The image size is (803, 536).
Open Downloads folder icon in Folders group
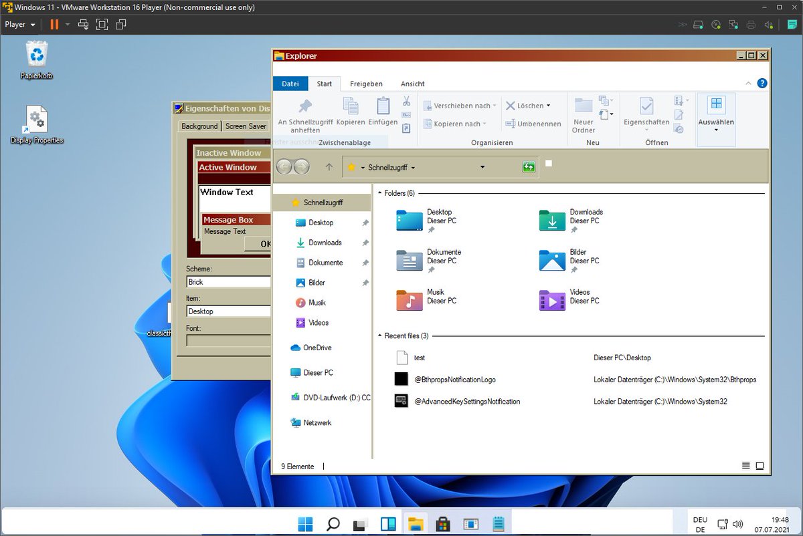click(x=552, y=220)
